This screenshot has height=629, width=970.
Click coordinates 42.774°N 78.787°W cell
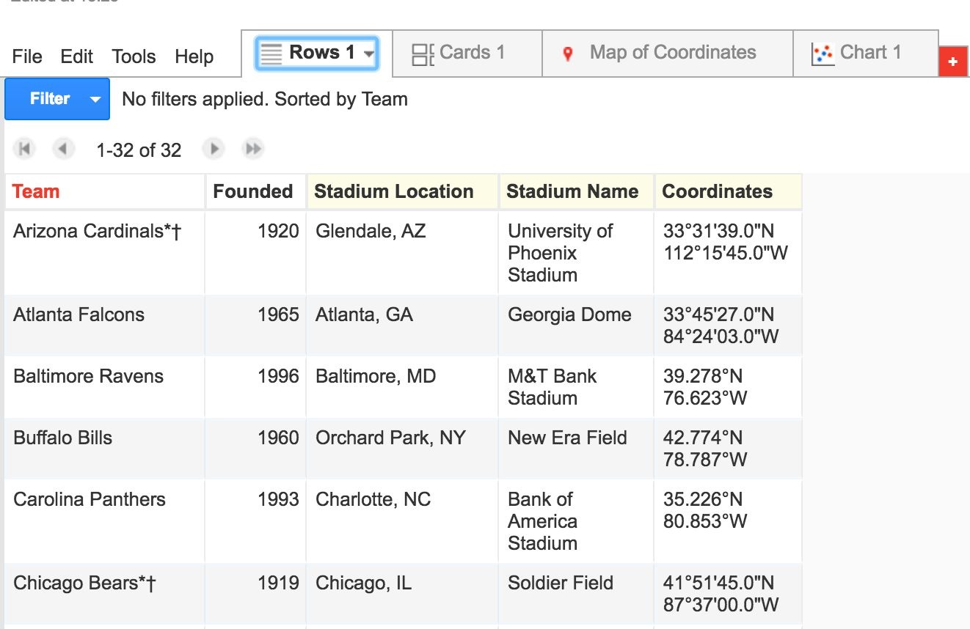pyautogui.click(x=728, y=449)
